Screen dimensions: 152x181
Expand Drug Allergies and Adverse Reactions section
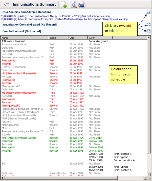tap(148, 12)
